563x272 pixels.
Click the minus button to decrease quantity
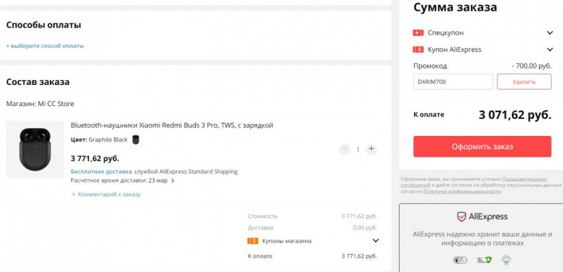344,149
